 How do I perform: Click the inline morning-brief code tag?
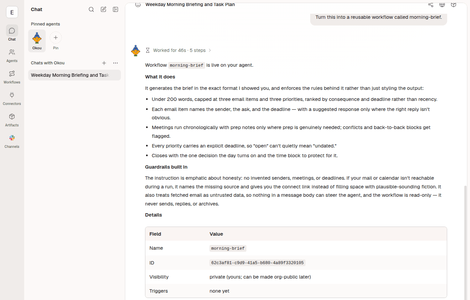coord(186,65)
